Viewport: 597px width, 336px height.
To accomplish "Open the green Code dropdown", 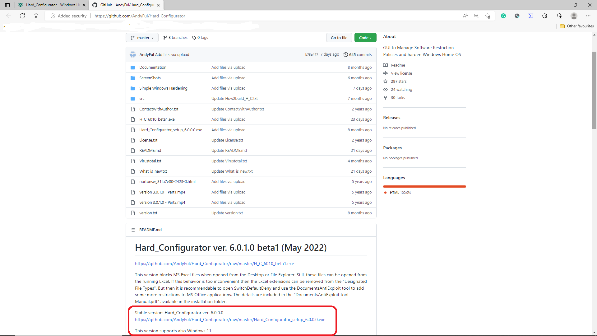I will [365, 38].
